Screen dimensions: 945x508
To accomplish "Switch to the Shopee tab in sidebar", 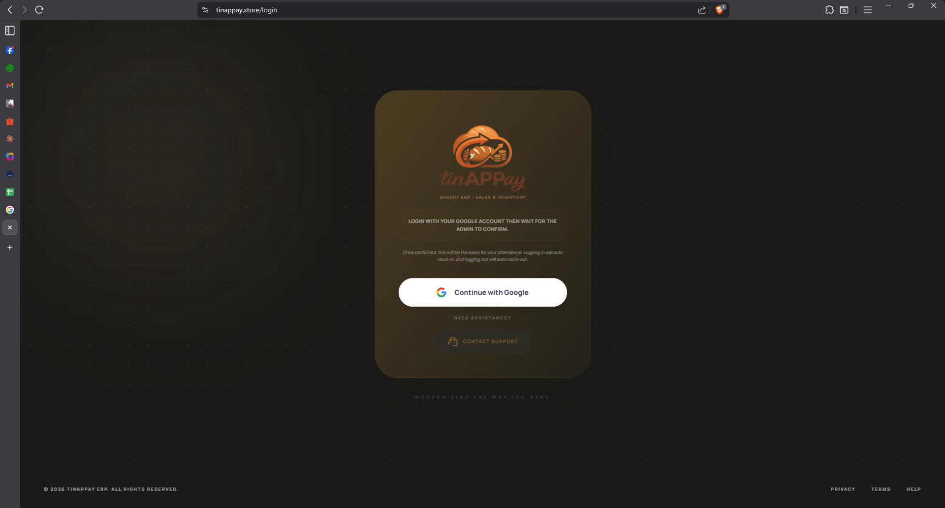I will 10,121.
